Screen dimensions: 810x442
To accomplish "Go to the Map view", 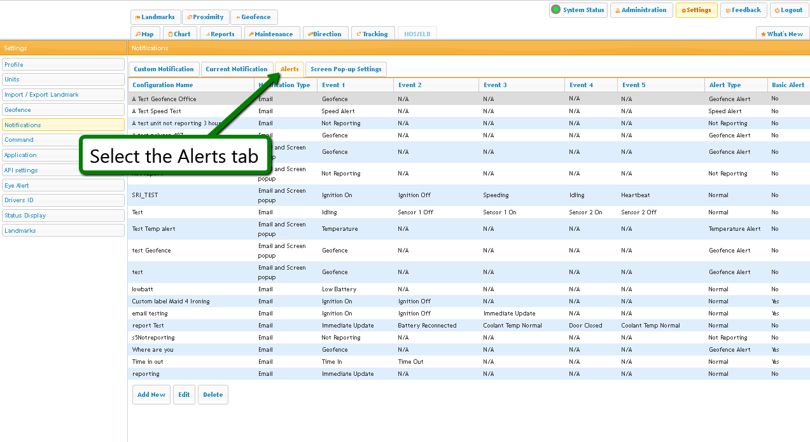I will [x=144, y=34].
